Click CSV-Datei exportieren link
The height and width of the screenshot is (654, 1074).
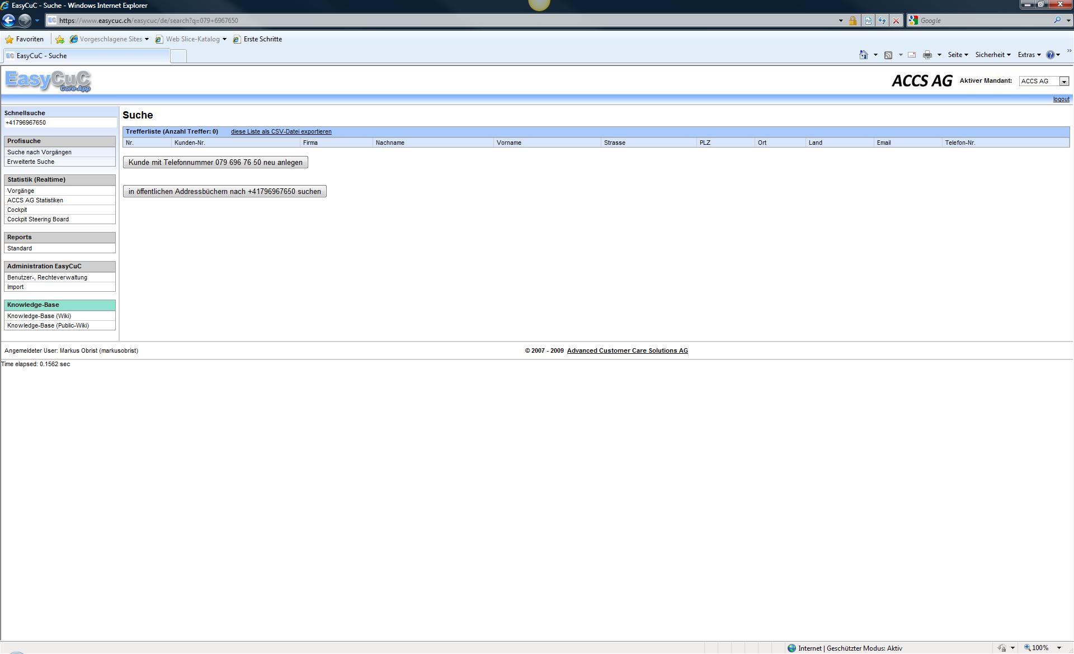pyautogui.click(x=281, y=132)
